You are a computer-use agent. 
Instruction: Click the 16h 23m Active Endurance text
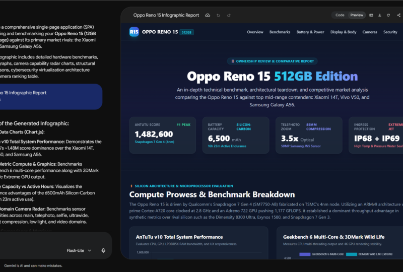(227, 146)
